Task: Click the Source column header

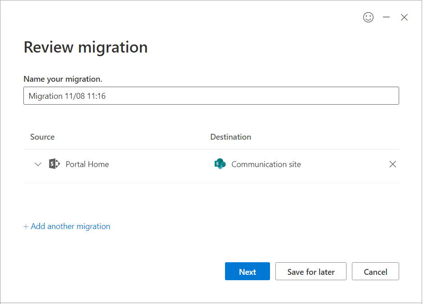Action: pos(42,137)
